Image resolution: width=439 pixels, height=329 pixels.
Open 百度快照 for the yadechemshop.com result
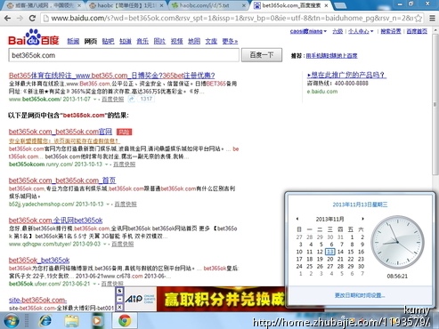click(x=126, y=205)
